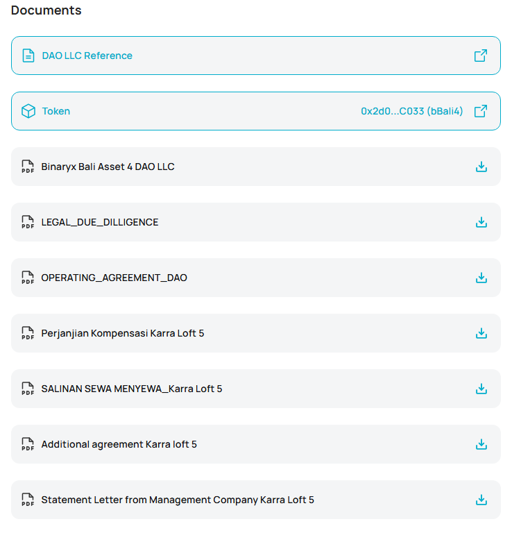Select OPERATING_AGREEMENT_DAO document name
This screenshot has width=521, height=533.
tap(114, 278)
